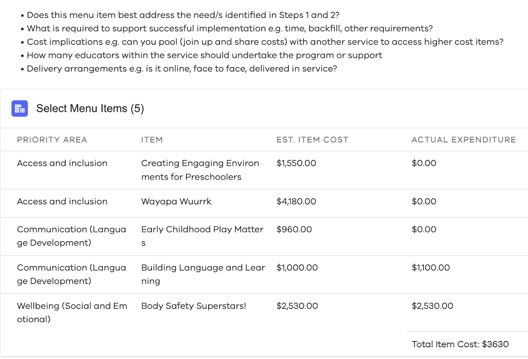Click the Wellbeing (Social and Emotional) priority cell
This screenshot has height=359, width=528.
(72, 312)
